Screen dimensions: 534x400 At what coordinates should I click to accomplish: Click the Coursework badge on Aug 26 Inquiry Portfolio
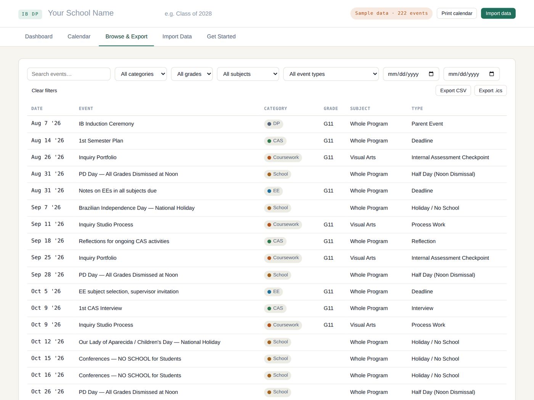click(283, 157)
